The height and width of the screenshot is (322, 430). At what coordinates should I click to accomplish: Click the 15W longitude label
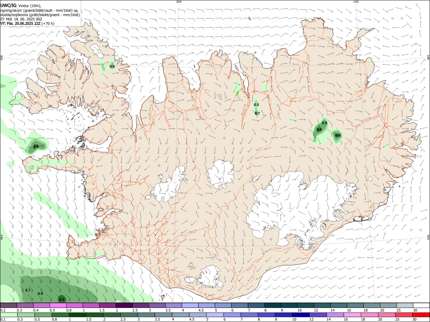(356, 2)
